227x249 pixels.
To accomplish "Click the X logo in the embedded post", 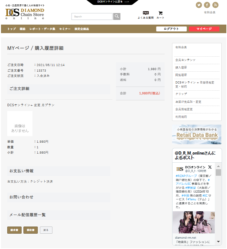I will (210, 167).
